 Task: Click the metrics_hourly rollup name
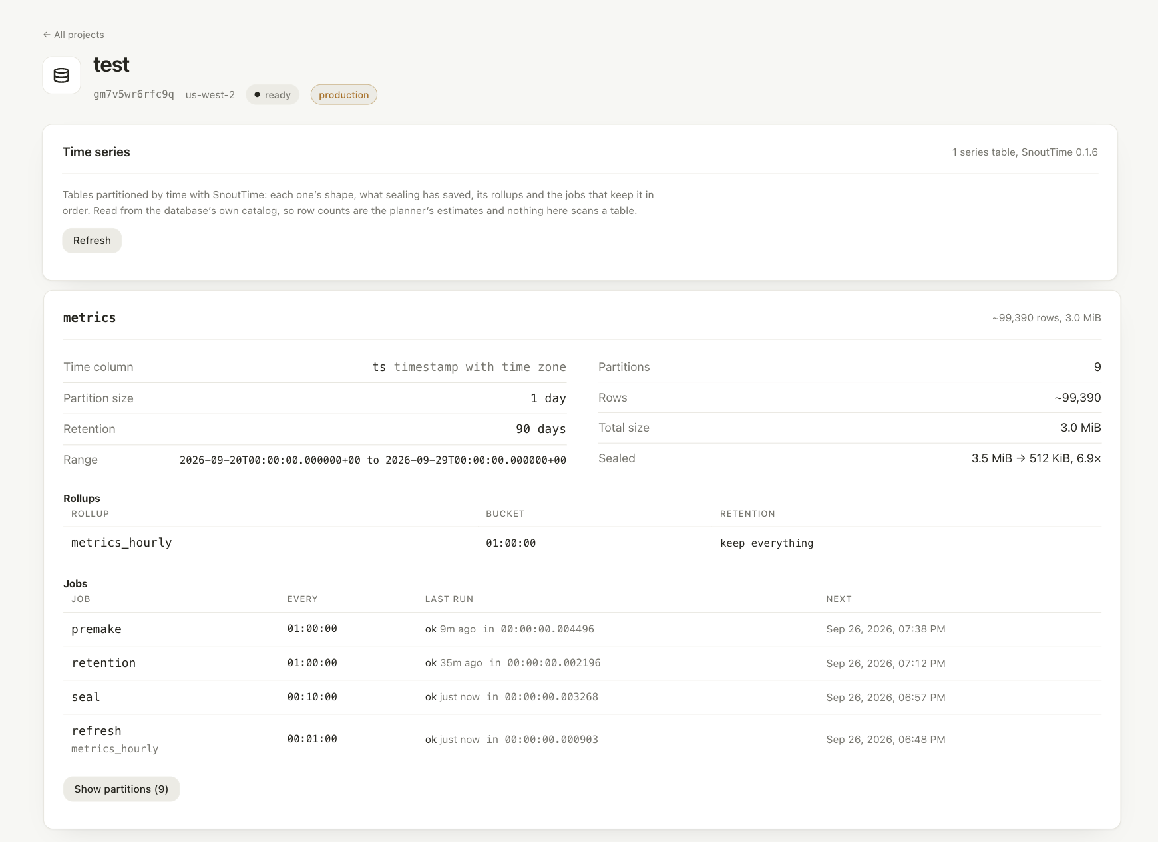tap(122, 543)
